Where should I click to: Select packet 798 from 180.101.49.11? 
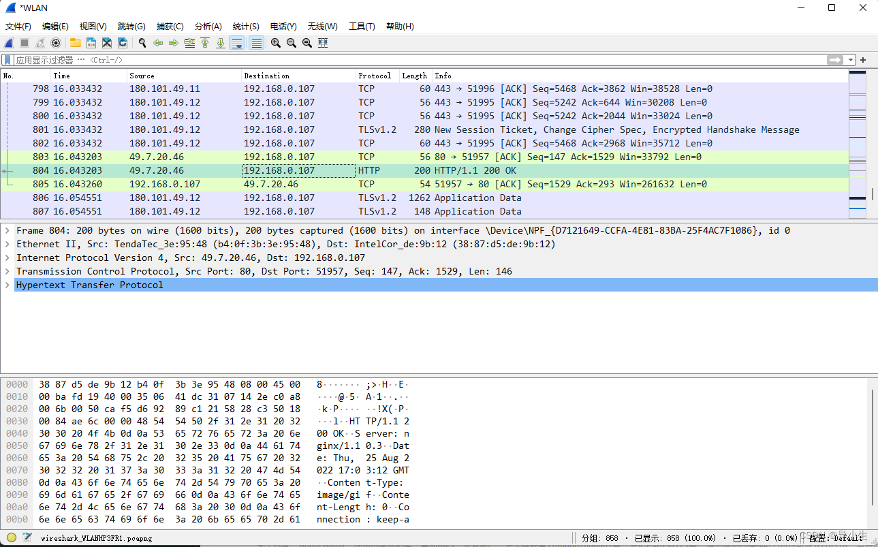coord(424,89)
